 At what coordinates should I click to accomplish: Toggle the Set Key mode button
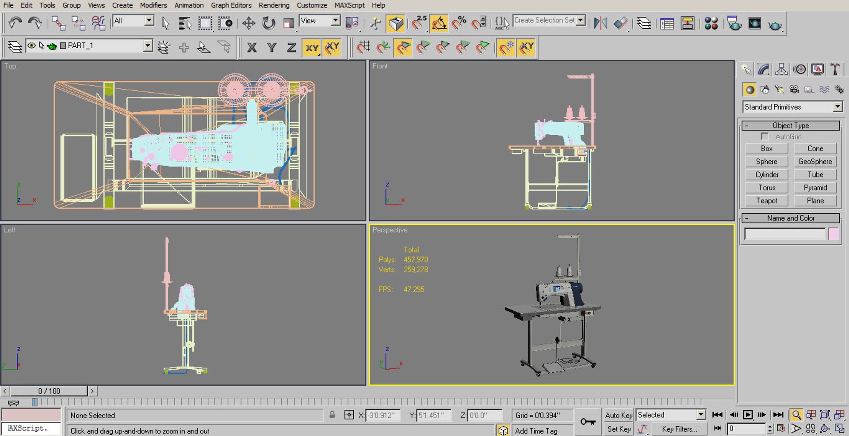pyautogui.click(x=619, y=429)
